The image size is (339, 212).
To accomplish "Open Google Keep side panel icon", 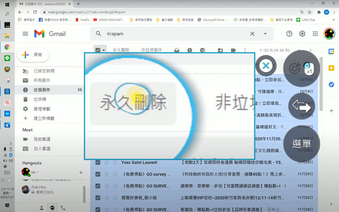I will pos(331,68).
